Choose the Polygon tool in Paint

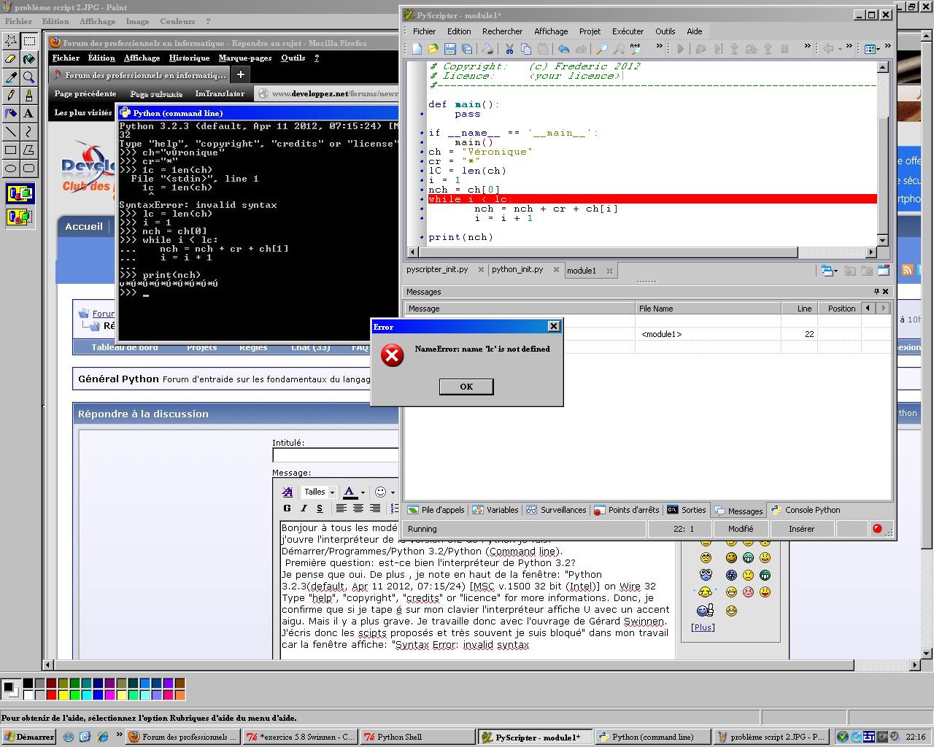coord(28,150)
